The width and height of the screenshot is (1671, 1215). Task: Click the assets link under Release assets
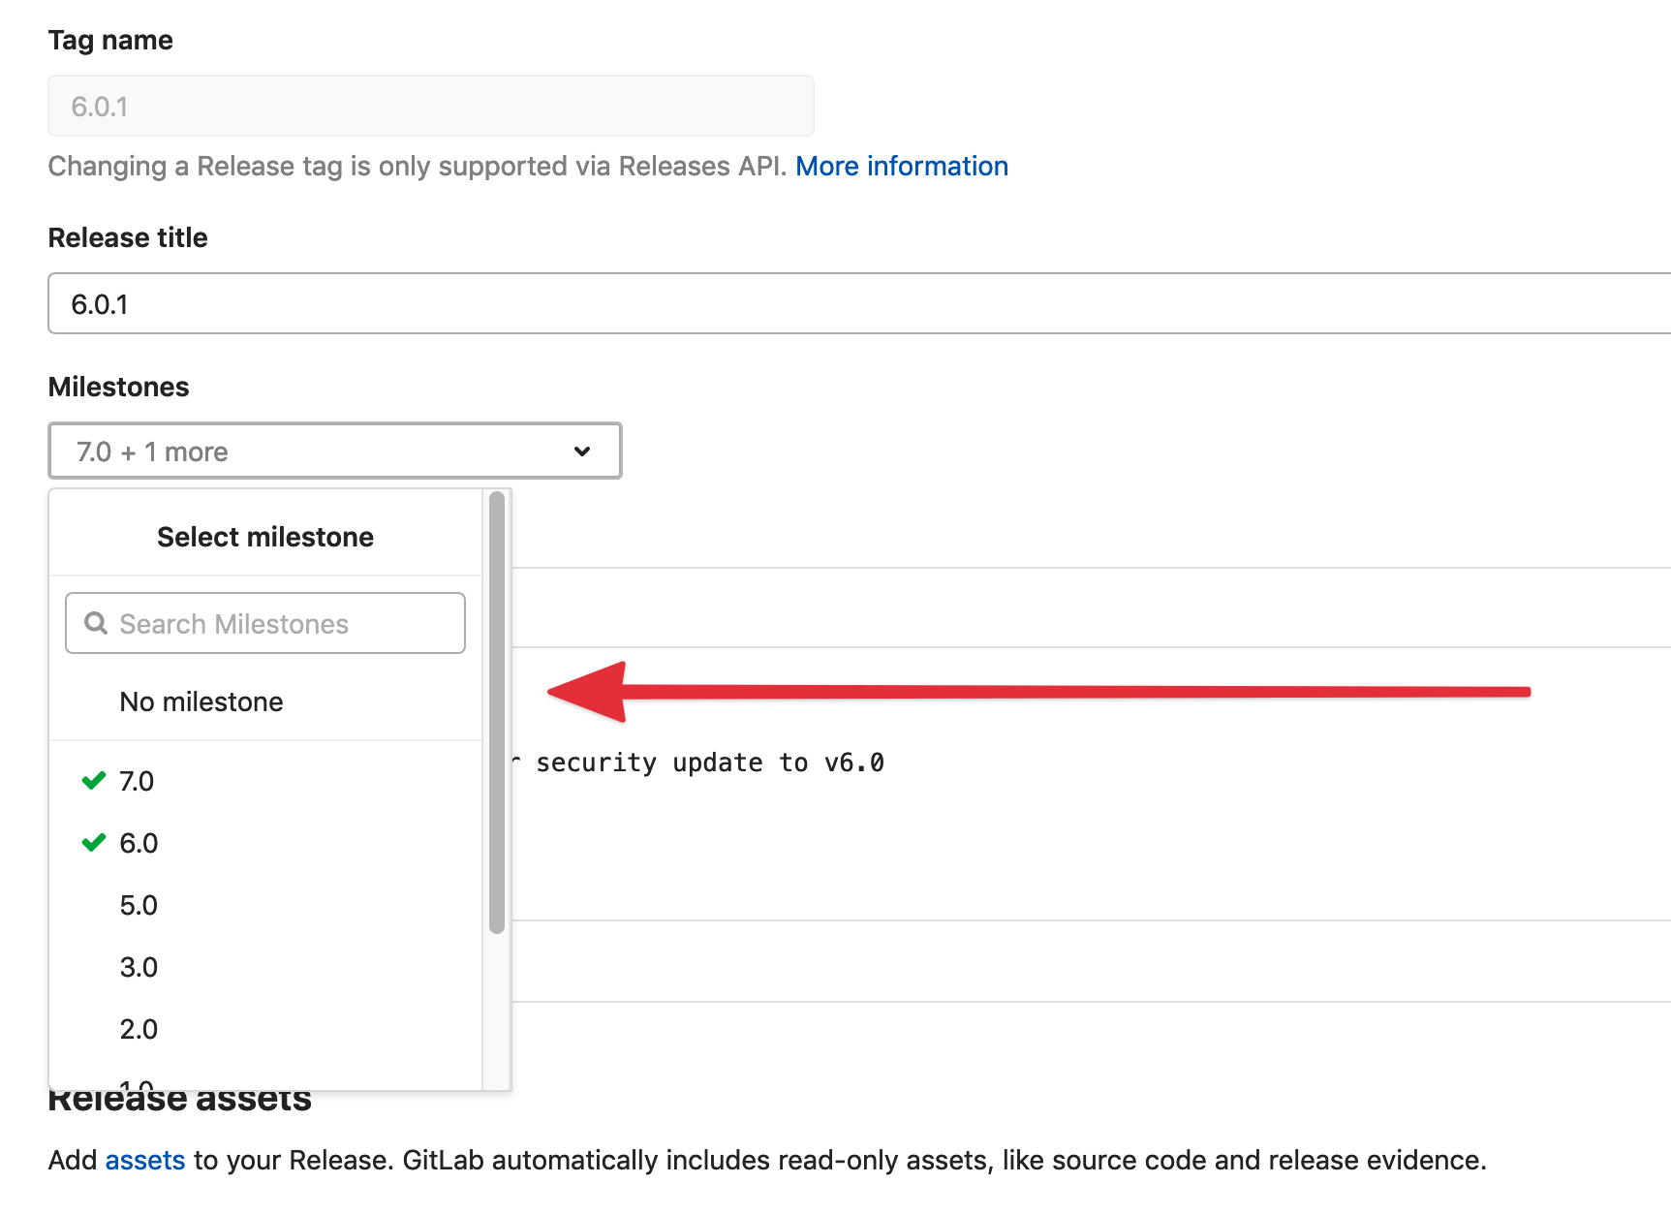coord(145,1160)
